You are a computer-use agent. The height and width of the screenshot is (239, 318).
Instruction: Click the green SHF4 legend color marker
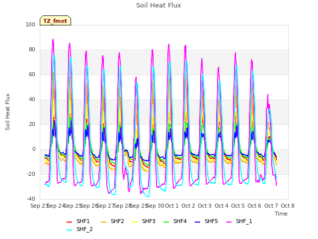coord(166,222)
